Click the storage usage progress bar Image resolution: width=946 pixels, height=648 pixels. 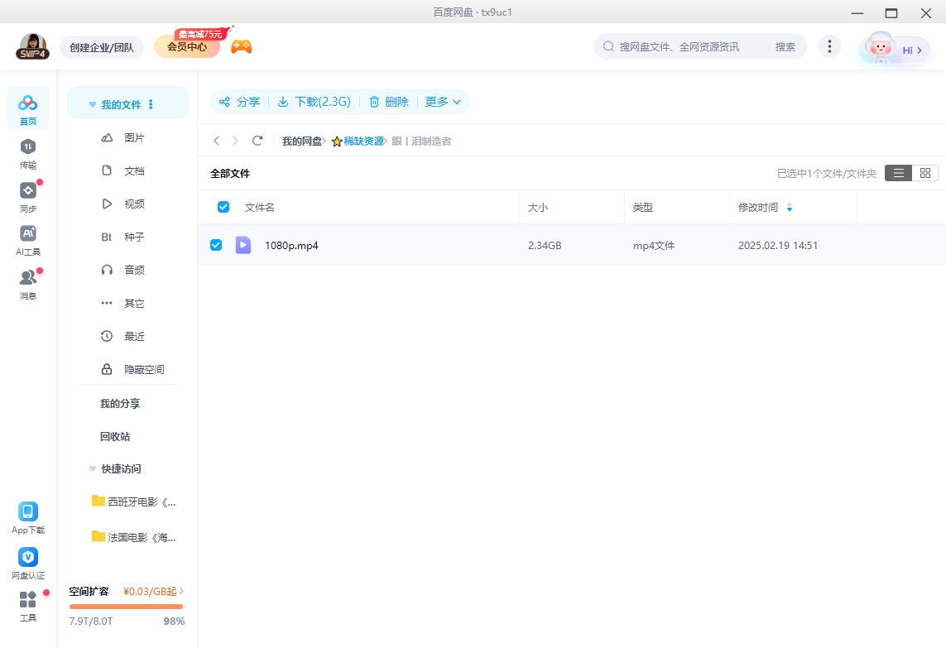[x=126, y=607]
